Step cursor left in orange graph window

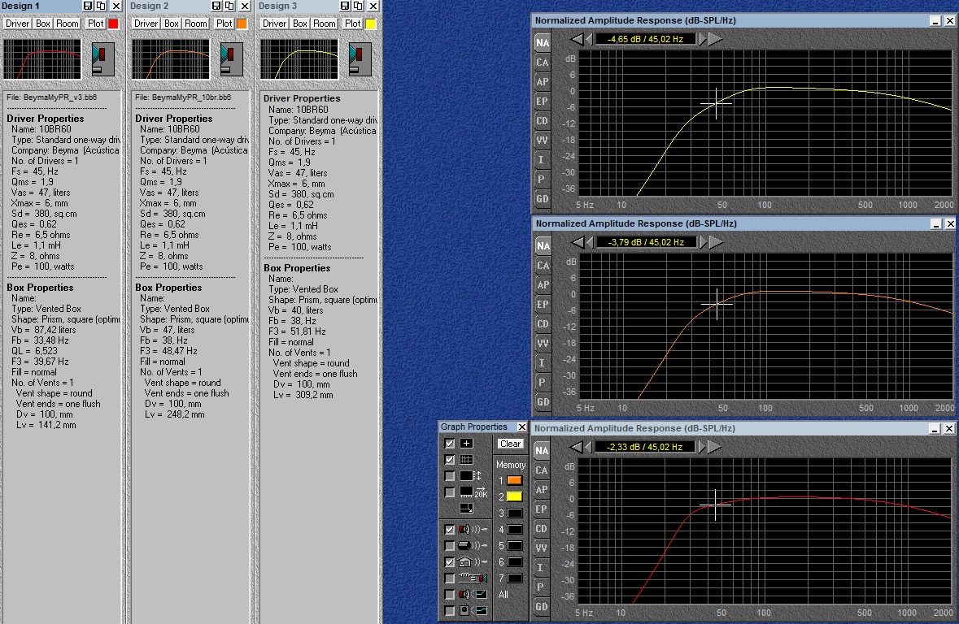click(589, 243)
